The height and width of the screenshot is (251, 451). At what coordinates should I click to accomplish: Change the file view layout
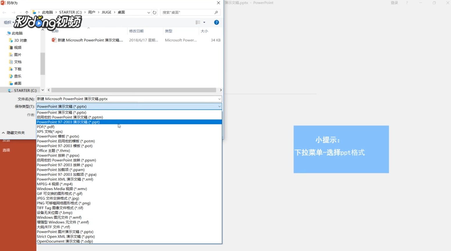coord(198,22)
